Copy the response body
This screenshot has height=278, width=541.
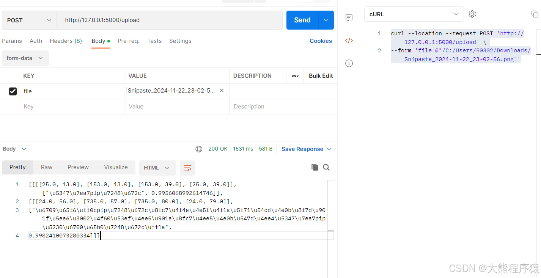coord(315,167)
